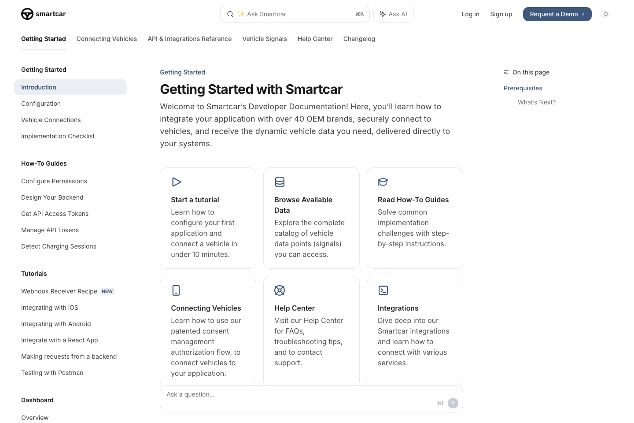The height and width of the screenshot is (423, 634).
Task: Click the submit arrow in the question box
Action: coord(453,403)
